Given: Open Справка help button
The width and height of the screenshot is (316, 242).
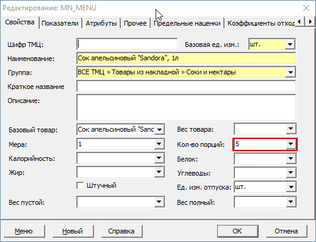Looking at the screenshot, I should pyautogui.click(x=121, y=231).
